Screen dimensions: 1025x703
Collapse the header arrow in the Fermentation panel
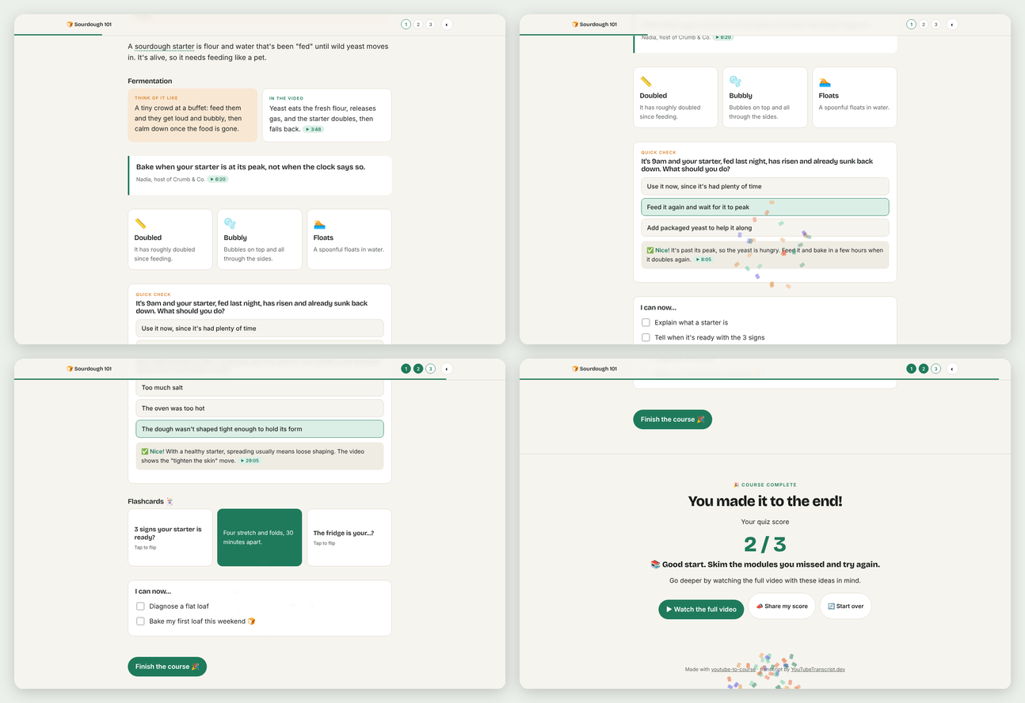[447, 25]
